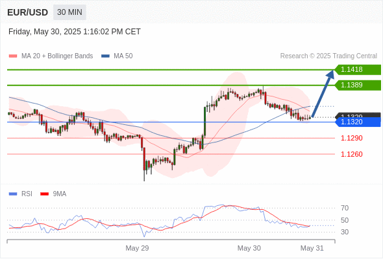The height and width of the screenshot is (259, 383).
Task: Click the 1.1389 green resistance price tag
Action: coord(358,85)
